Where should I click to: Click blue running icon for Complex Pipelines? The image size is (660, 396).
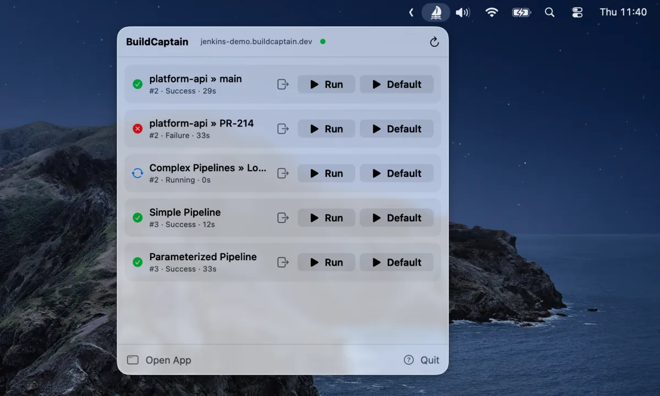coord(137,173)
